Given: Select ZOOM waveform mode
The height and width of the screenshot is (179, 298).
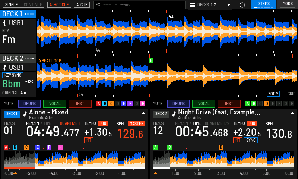Looking at the screenshot, I should click(x=273, y=94).
